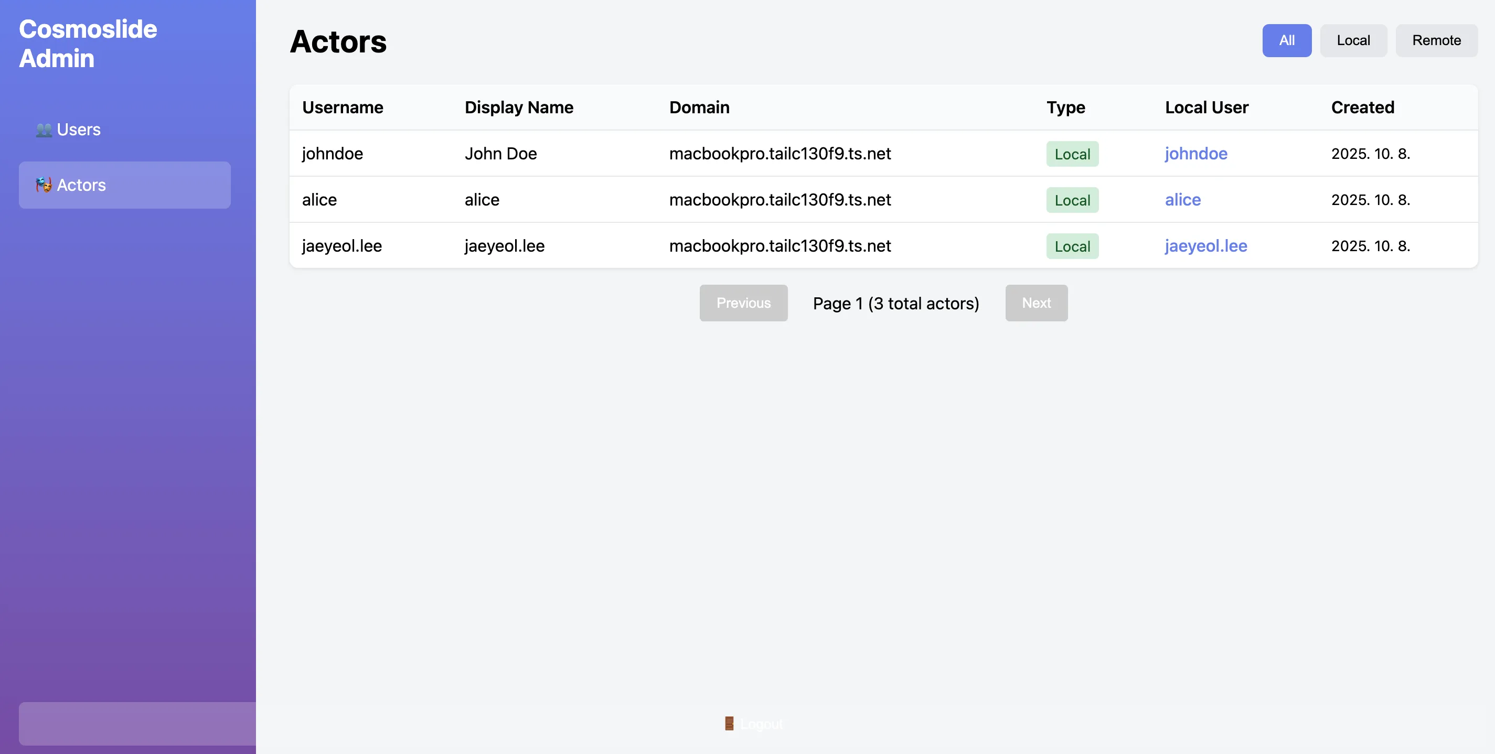The height and width of the screenshot is (754, 1495).
Task: Click Local badge in jaeyeol.lee row
Action: pos(1072,246)
